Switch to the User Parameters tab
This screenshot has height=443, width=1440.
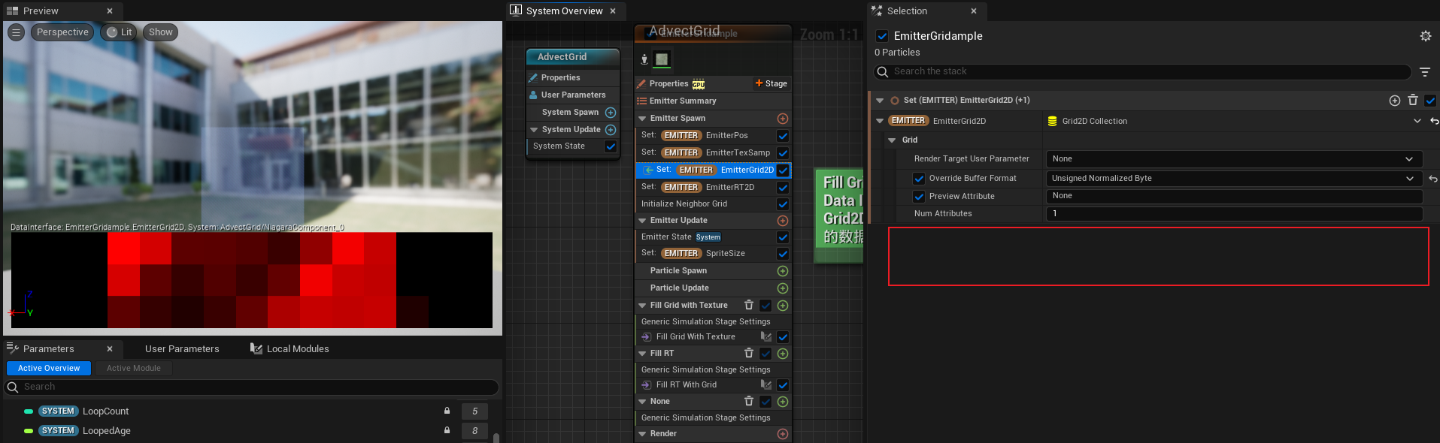182,349
